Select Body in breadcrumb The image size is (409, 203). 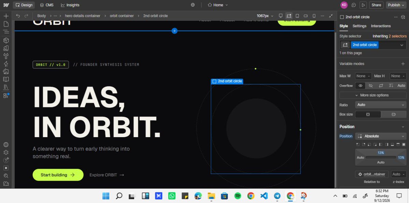[x=42, y=16]
